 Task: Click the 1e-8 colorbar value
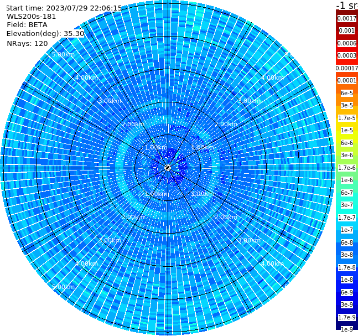tap(347, 280)
